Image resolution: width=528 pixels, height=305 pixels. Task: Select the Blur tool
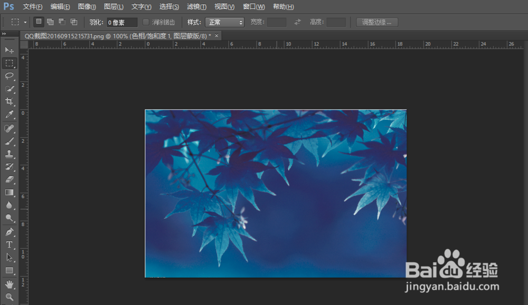pos(9,205)
